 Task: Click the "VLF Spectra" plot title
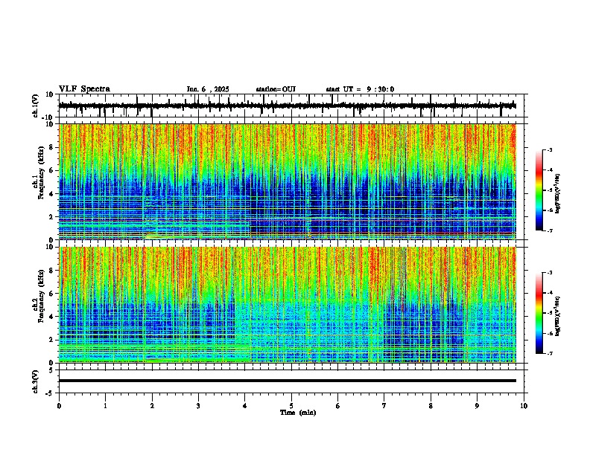(84, 89)
